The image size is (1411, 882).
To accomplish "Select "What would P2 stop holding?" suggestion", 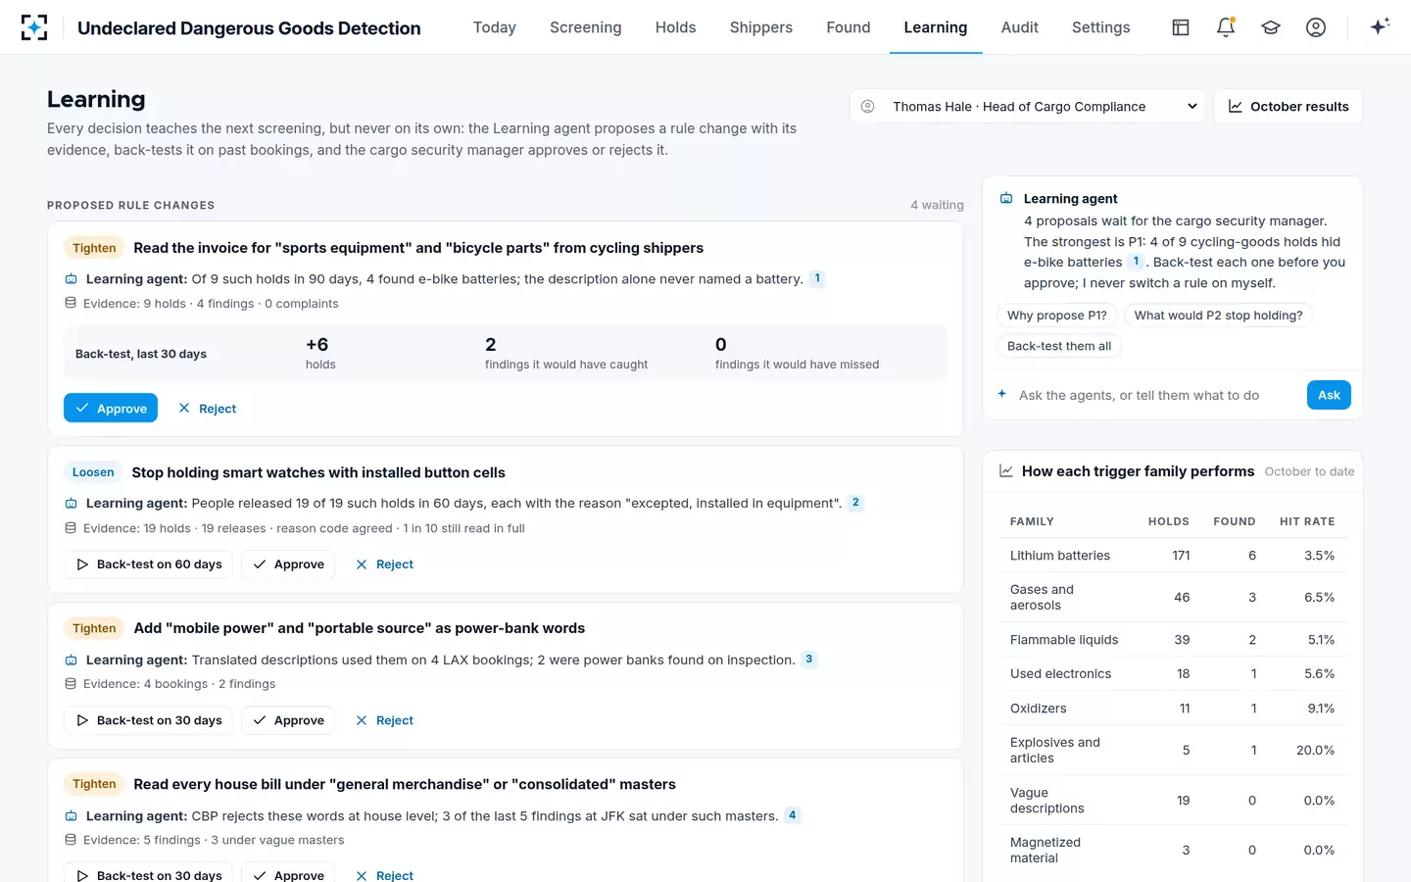I will (x=1218, y=316).
